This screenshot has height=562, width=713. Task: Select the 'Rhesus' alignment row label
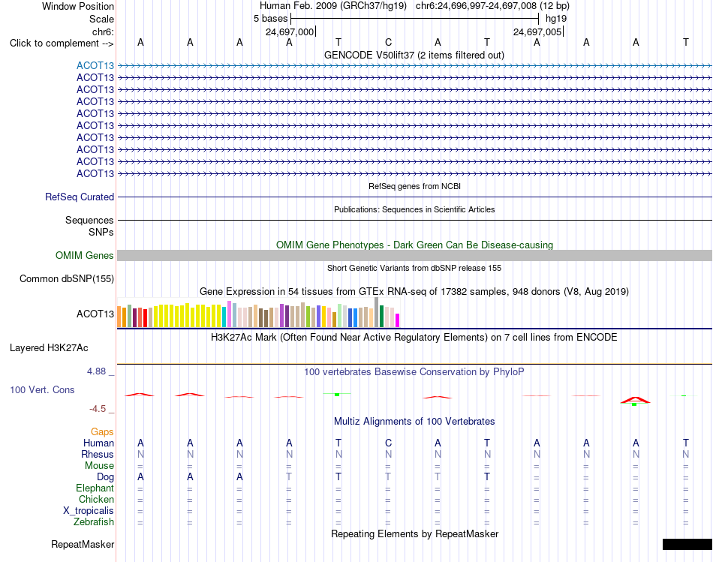click(98, 454)
